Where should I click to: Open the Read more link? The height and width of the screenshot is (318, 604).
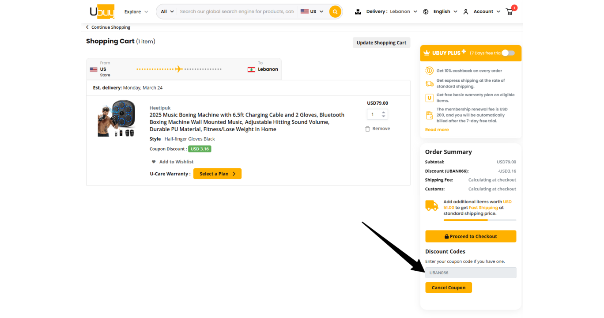click(x=437, y=130)
